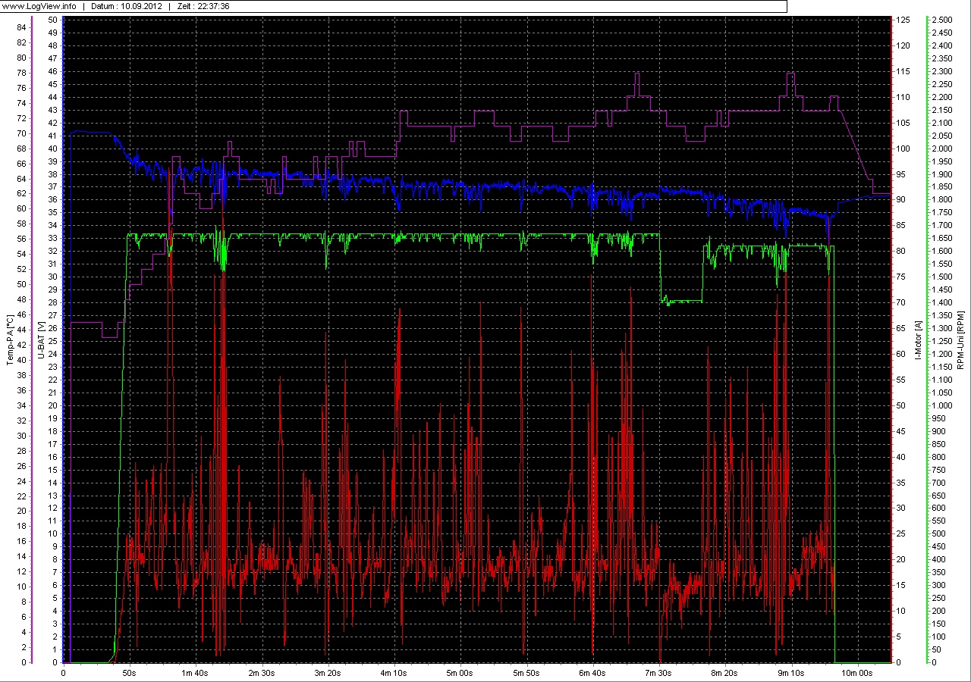971x682 pixels.
Task: Click the 5m 00s time axis label
Action: (460, 671)
